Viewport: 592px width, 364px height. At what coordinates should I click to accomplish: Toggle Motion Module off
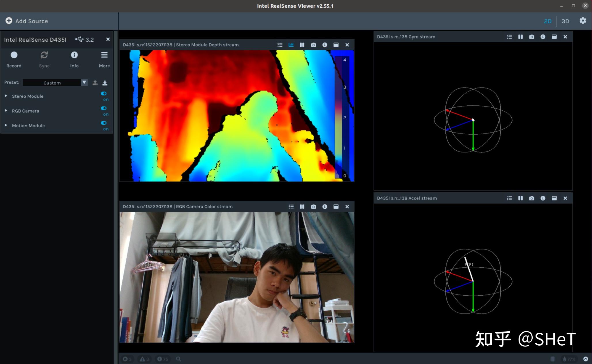pyautogui.click(x=104, y=123)
